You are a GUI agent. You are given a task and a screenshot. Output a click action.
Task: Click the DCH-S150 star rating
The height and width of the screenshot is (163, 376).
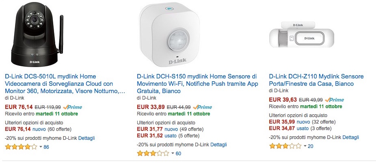153,153
